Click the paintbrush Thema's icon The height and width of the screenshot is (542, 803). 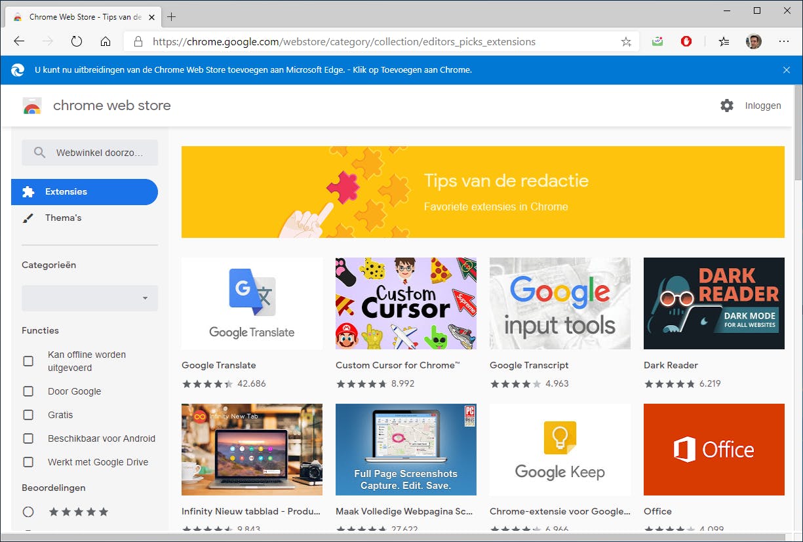pos(28,218)
